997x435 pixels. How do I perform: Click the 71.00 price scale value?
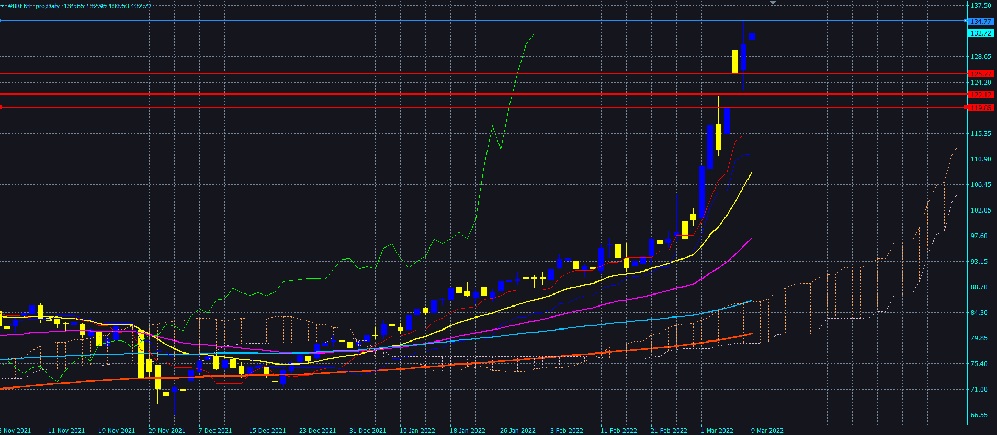click(979, 390)
